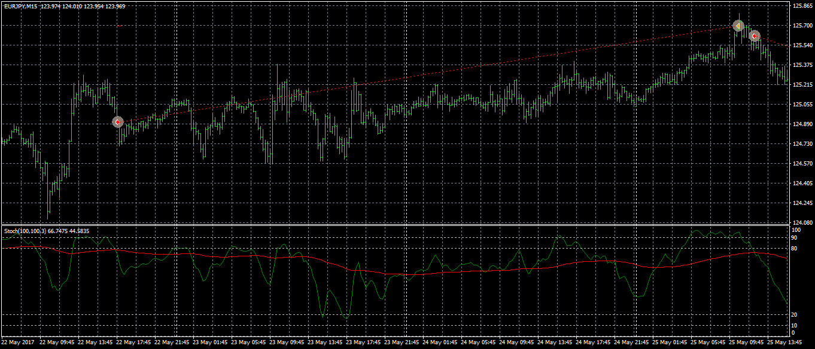Screen dimensions: 815x349
Task: Click the '25 May 05:45' time label
Action: (708, 343)
